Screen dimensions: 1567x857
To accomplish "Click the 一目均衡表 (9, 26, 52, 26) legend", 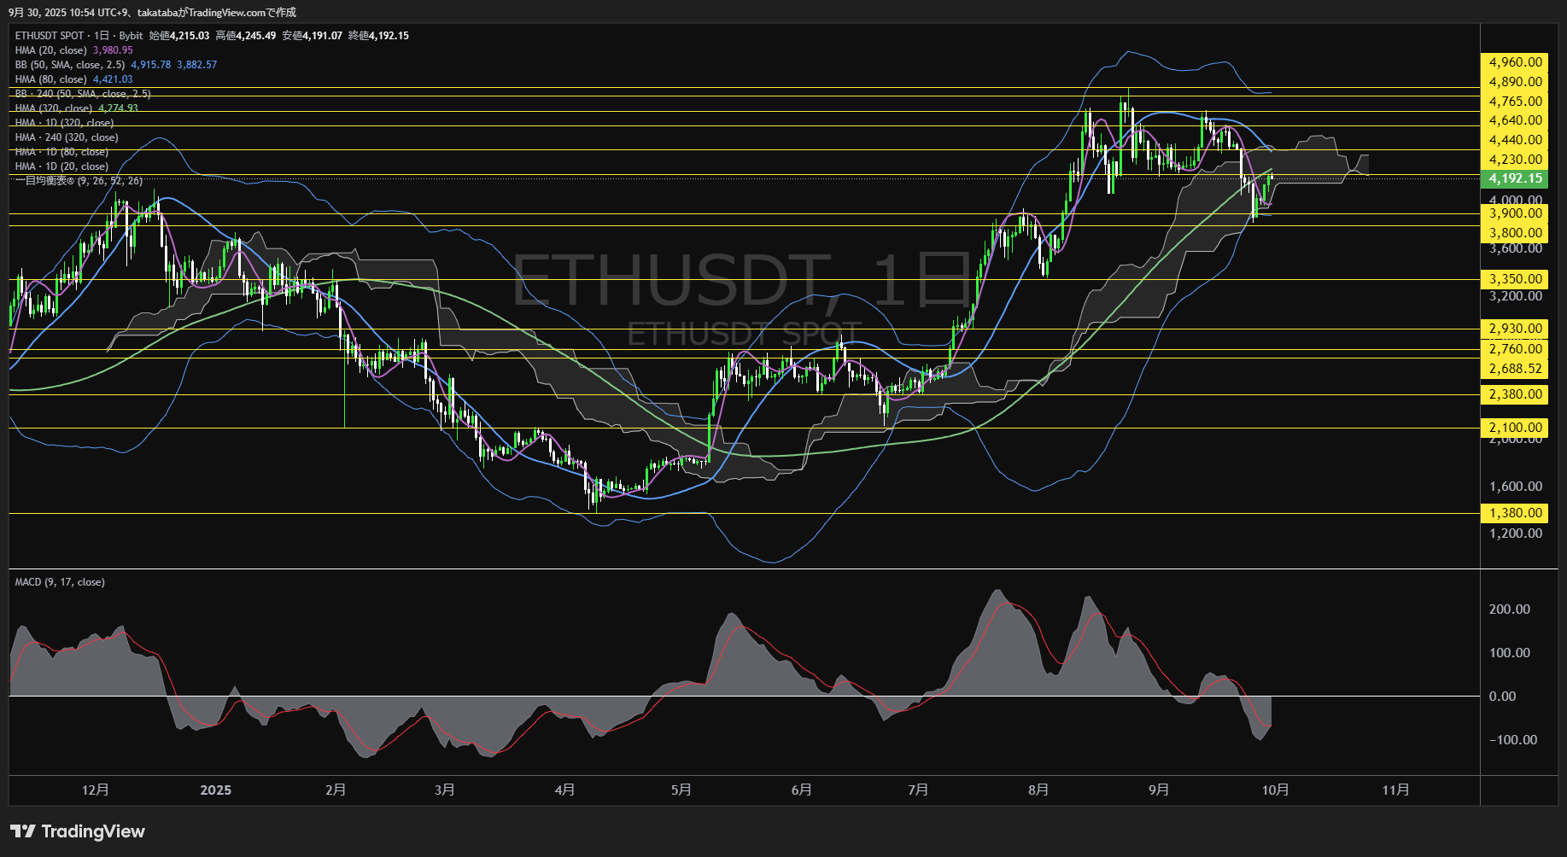I will click(x=79, y=181).
